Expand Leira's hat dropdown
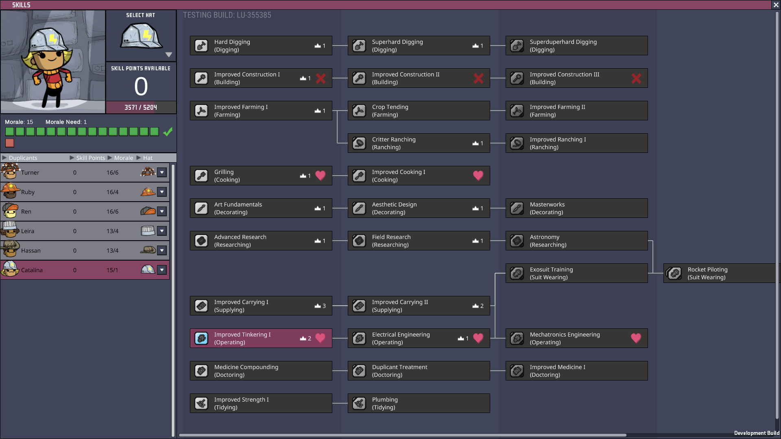 162,231
